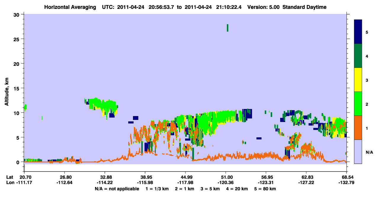Click the altitude tick label '20'

click(17, 64)
